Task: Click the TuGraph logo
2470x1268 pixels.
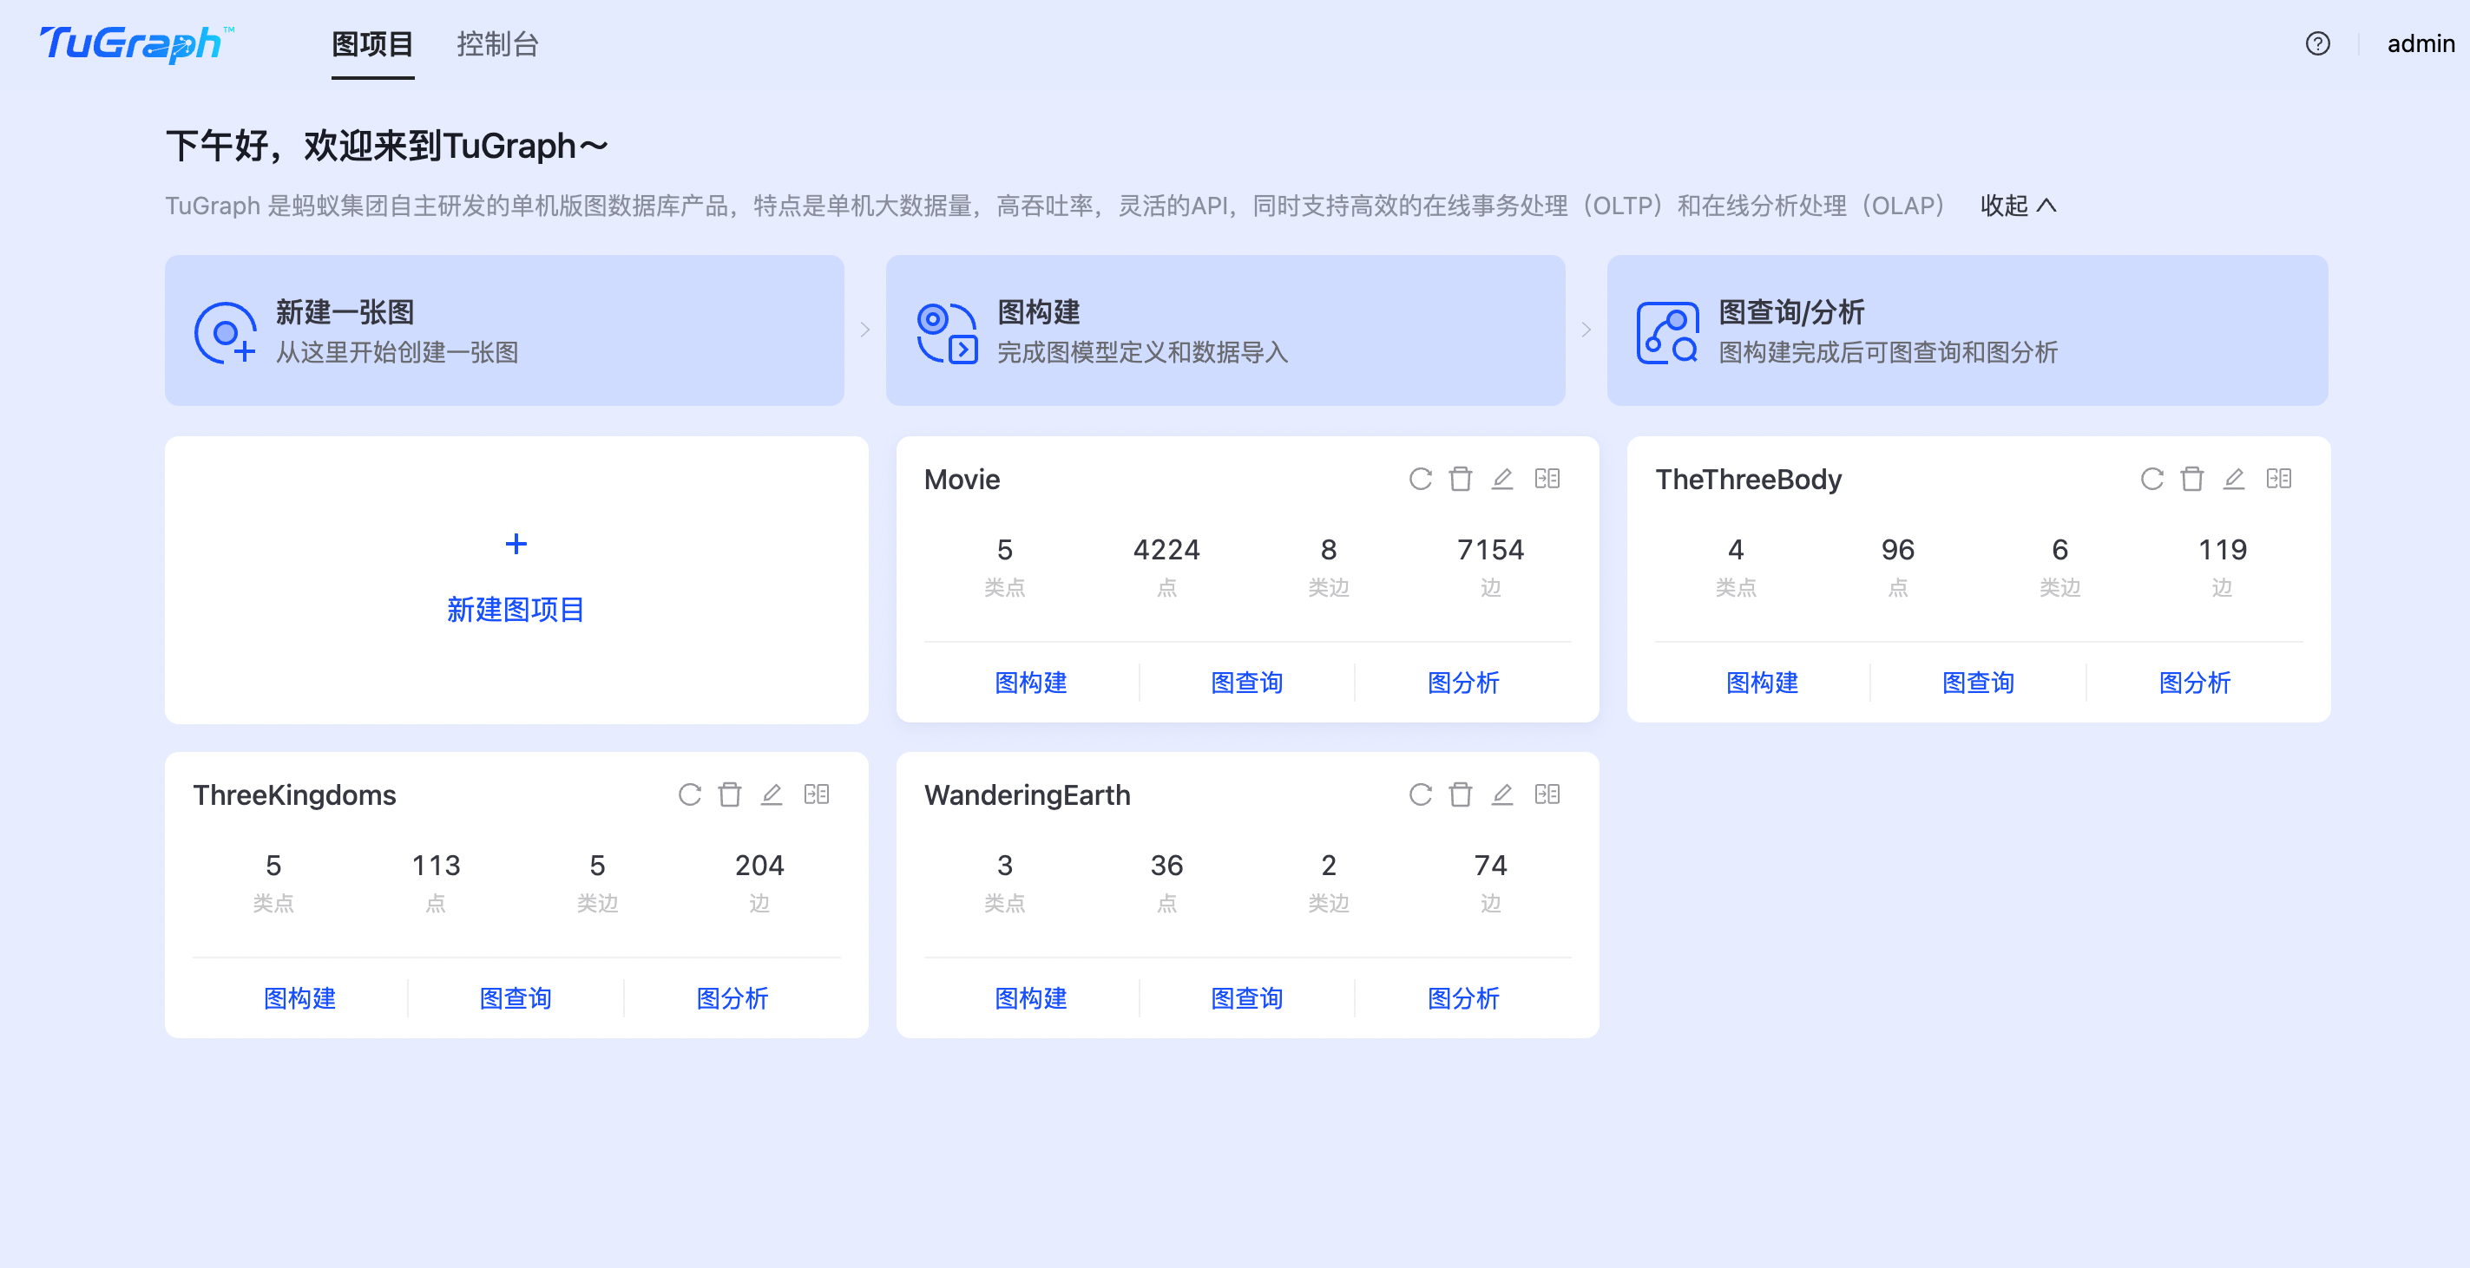Action: tap(136, 44)
